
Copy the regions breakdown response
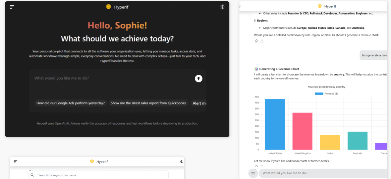[x=256, y=41]
